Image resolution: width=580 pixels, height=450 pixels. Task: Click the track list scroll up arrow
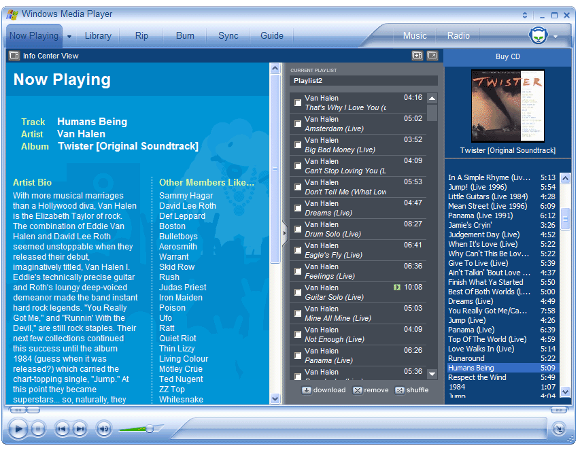(565, 178)
